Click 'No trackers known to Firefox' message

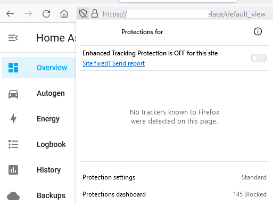coord(175,117)
